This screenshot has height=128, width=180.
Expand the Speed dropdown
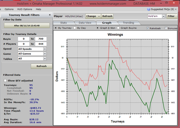click(x=45, y=49)
